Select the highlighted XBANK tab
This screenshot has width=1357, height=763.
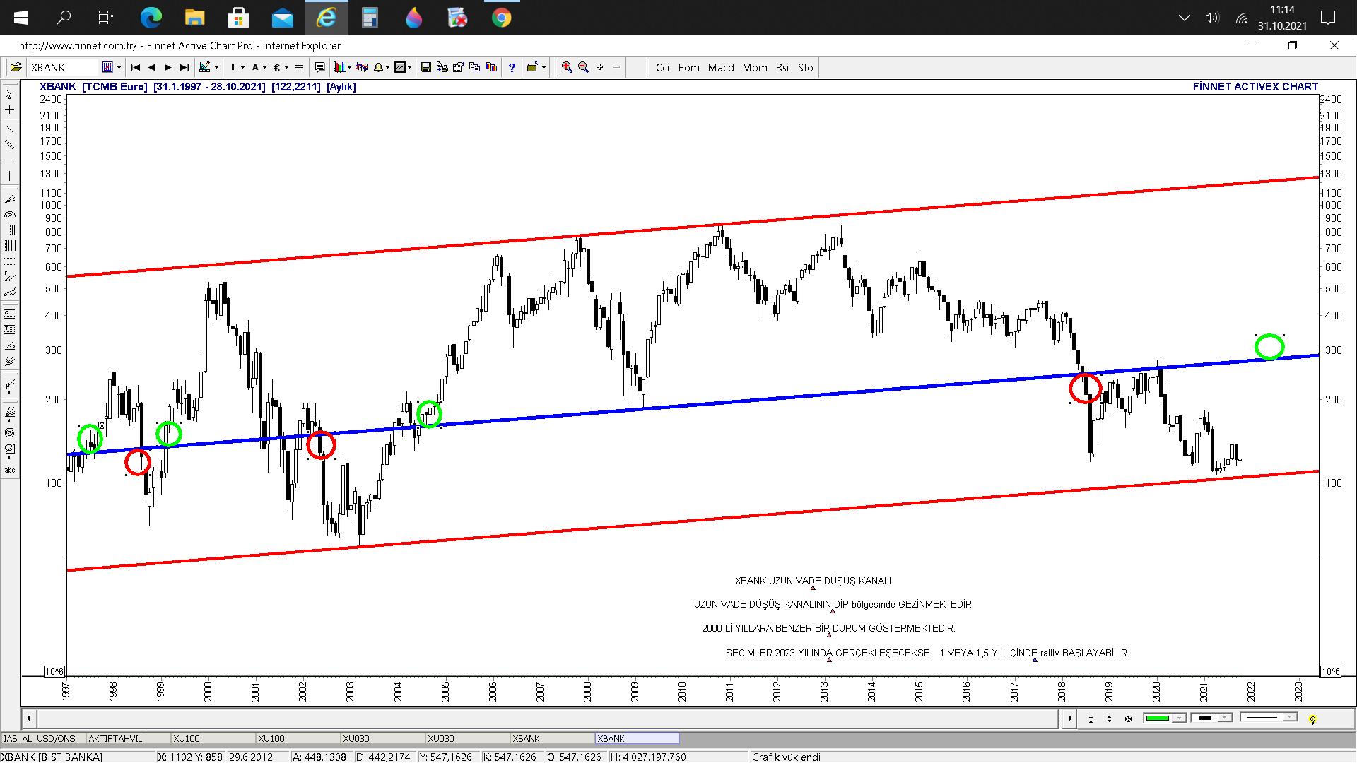click(637, 738)
